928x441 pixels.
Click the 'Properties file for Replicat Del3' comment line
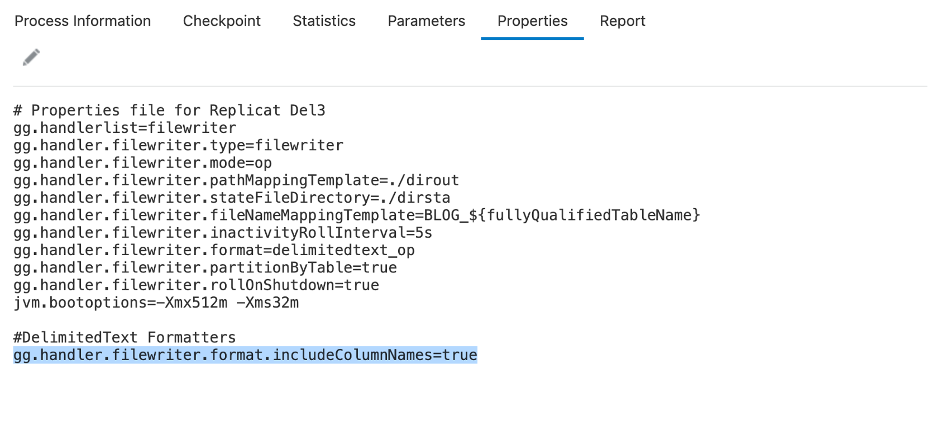point(169,111)
